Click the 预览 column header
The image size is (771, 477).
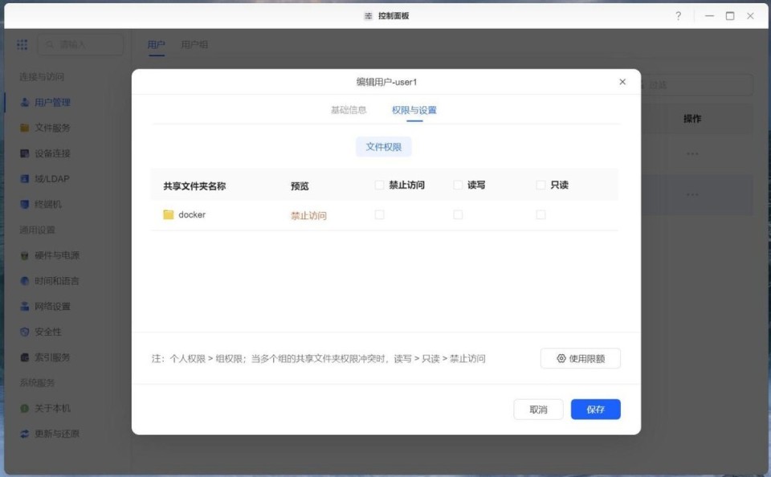pos(300,185)
